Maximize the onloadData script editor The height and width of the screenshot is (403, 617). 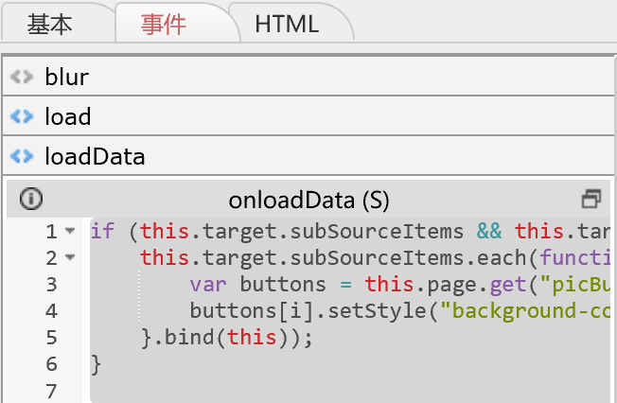coord(591,199)
